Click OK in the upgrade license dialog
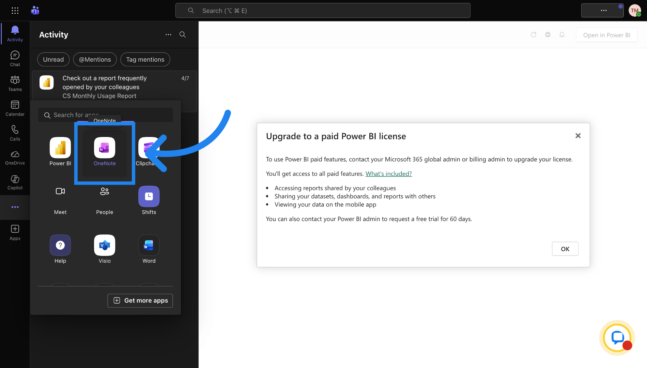647x368 pixels. [565, 249]
